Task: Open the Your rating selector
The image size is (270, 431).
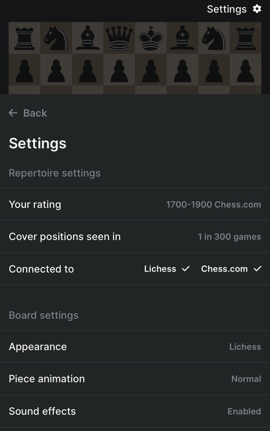Action: (213, 205)
